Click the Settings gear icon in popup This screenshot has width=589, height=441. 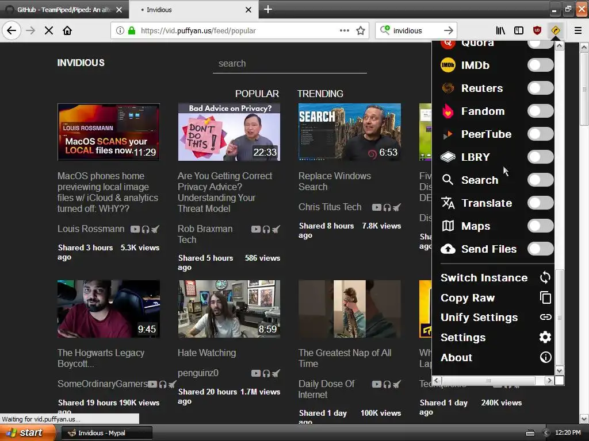click(545, 337)
